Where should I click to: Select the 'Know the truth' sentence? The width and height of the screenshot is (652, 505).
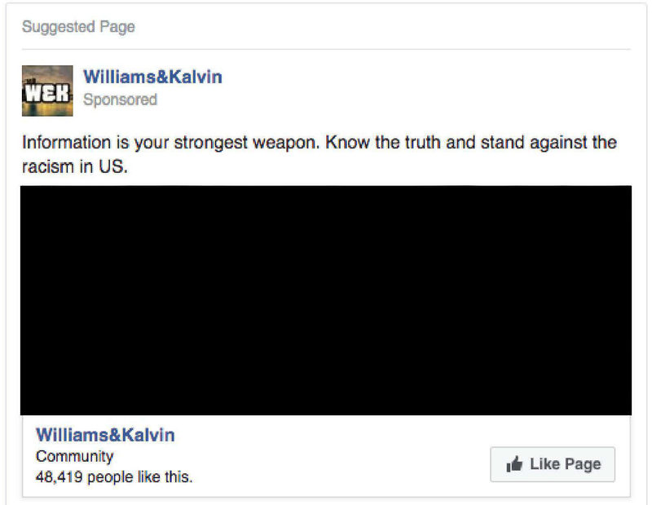pos(471,143)
